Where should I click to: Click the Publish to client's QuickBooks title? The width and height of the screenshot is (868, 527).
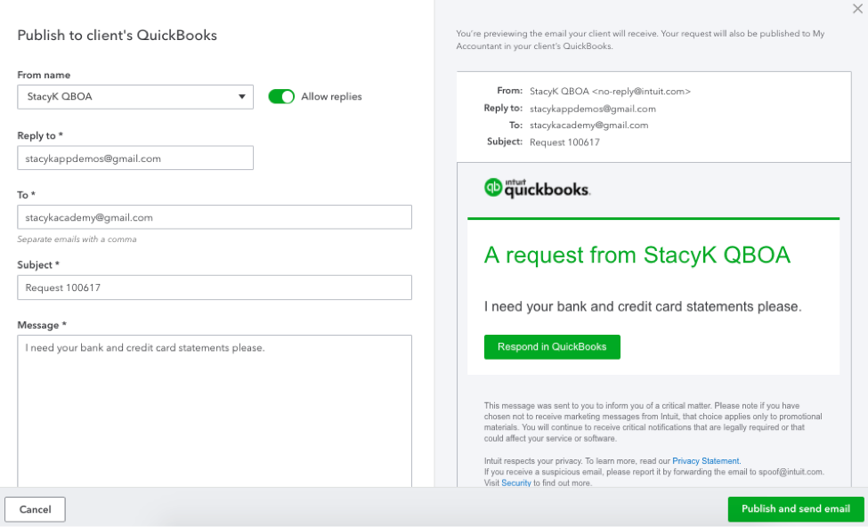click(117, 35)
